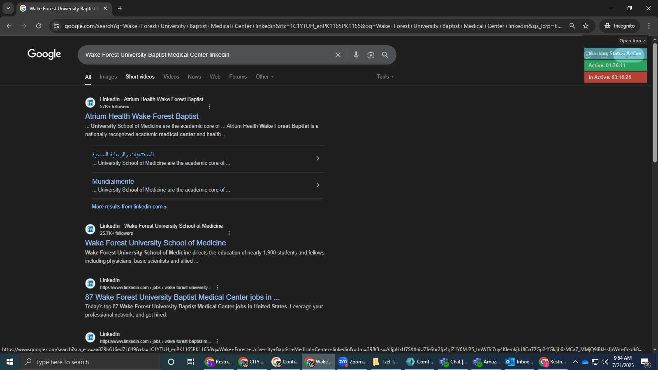Switch to Web tab
The height and width of the screenshot is (370, 658).
[215, 77]
